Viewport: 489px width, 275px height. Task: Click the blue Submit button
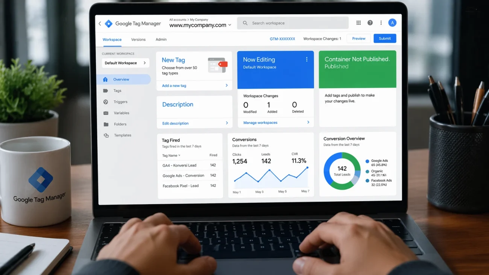(x=385, y=38)
